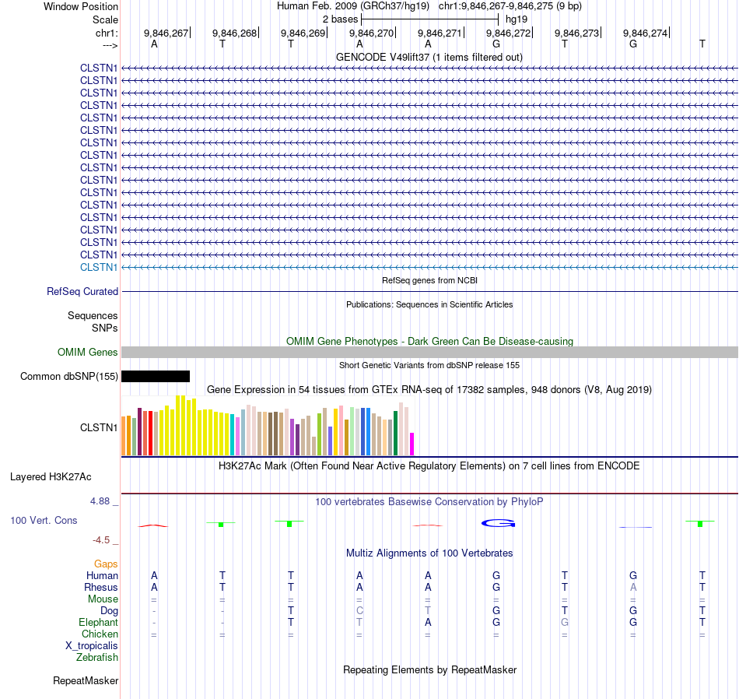
Task: Open Multiz Alignments of 100 Vertebrates title
Action: click(x=429, y=553)
